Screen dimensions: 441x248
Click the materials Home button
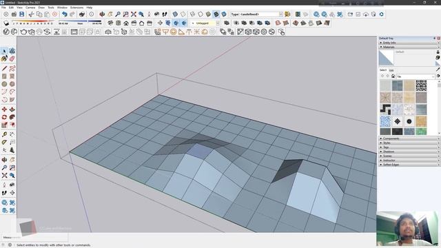[x=393, y=76]
